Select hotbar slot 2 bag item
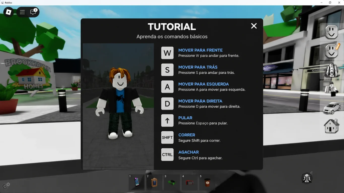Viewport: 344px width, 193px height. [154, 182]
